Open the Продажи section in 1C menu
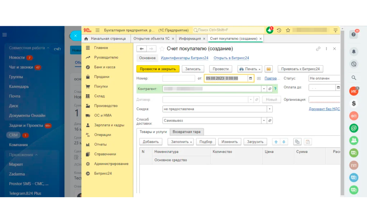367x223 pixels. pos(101,77)
